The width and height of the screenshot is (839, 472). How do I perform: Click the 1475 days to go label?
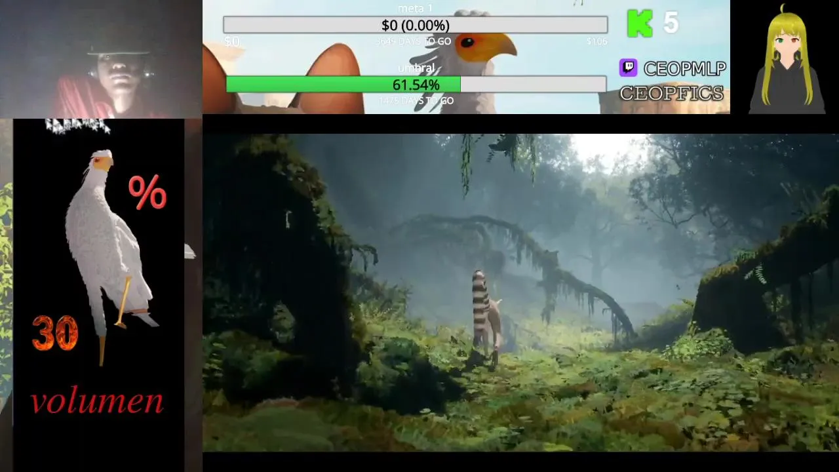point(416,101)
